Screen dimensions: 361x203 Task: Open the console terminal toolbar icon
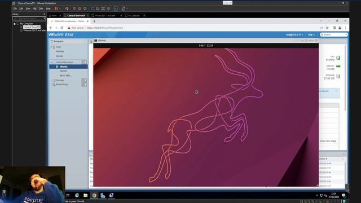tap(116, 8)
